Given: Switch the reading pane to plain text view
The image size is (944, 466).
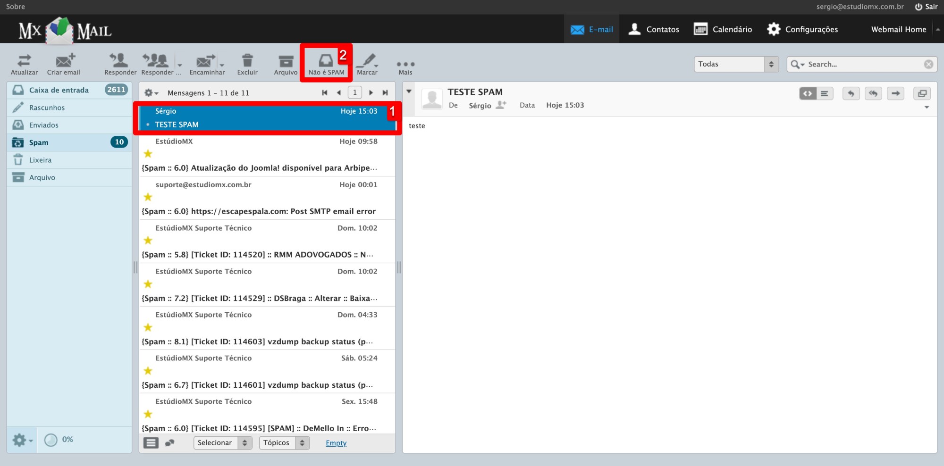Looking at the screenshot, I should click(825, 93).
